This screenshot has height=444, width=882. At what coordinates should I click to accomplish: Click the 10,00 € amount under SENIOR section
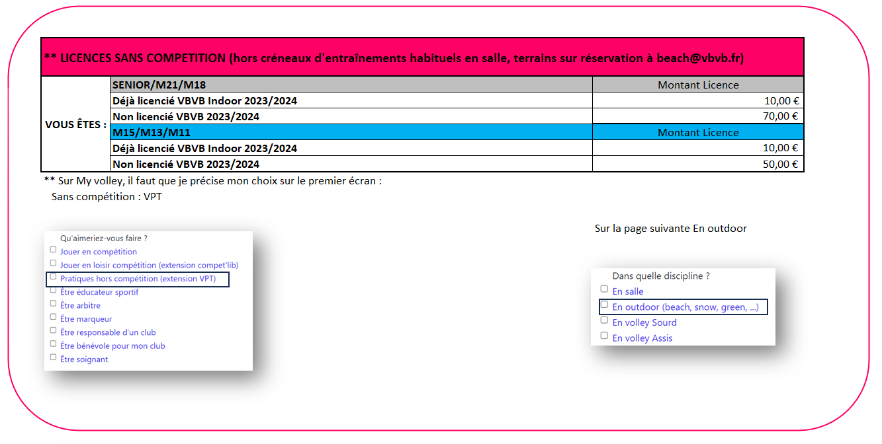click(x=698, y=100)
